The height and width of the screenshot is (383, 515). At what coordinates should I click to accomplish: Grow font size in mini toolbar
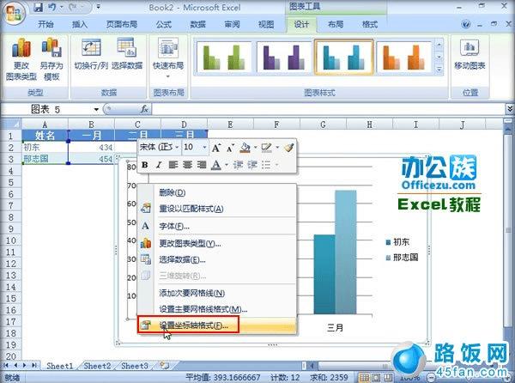point(216,148)
